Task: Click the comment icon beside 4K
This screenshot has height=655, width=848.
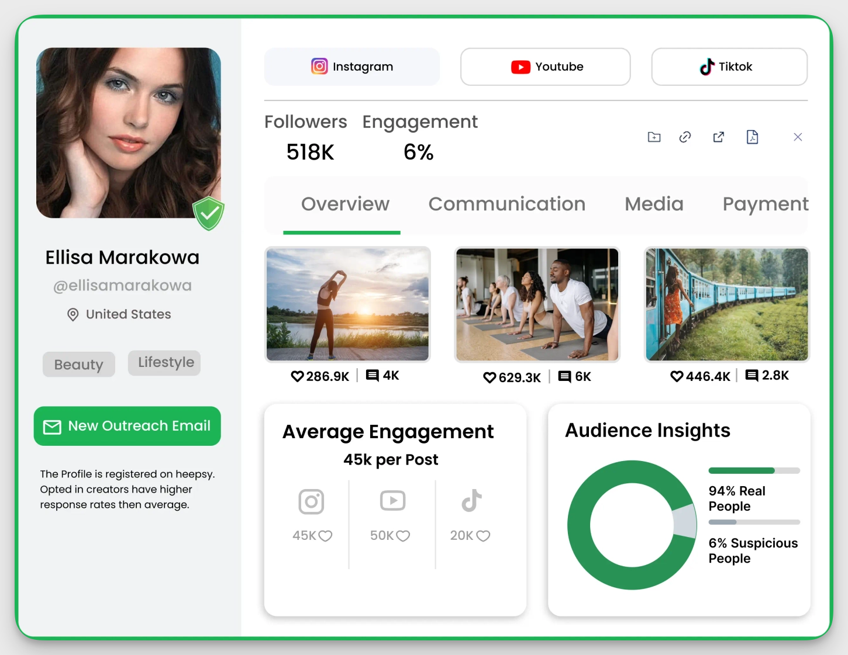Action: click(x=373, y=376)
